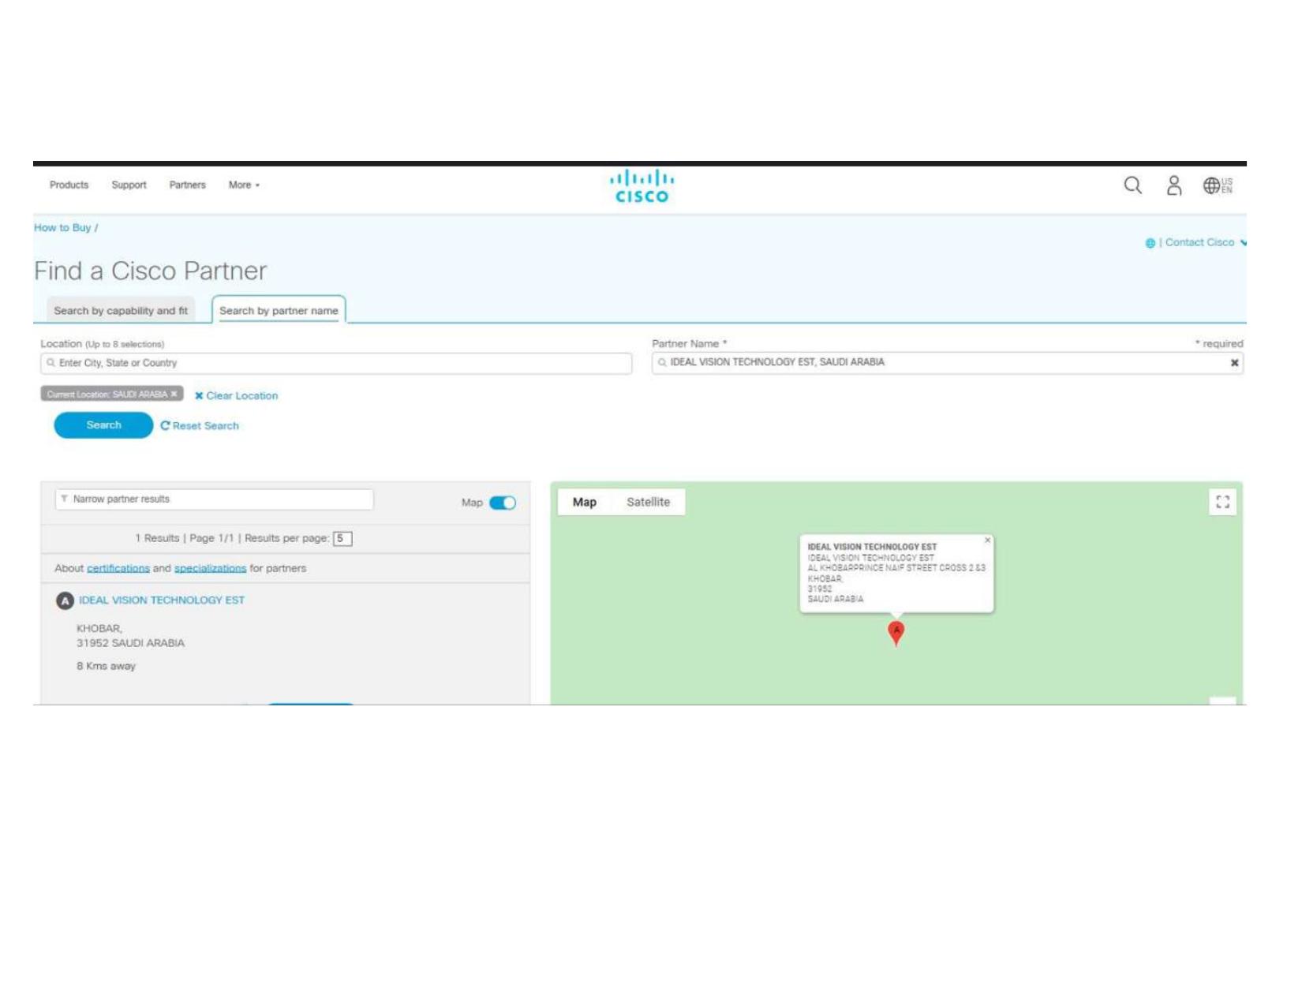Screen dimensions: 1302x1006
Task: Click the red map marker pin A
Action: (896, 633)
